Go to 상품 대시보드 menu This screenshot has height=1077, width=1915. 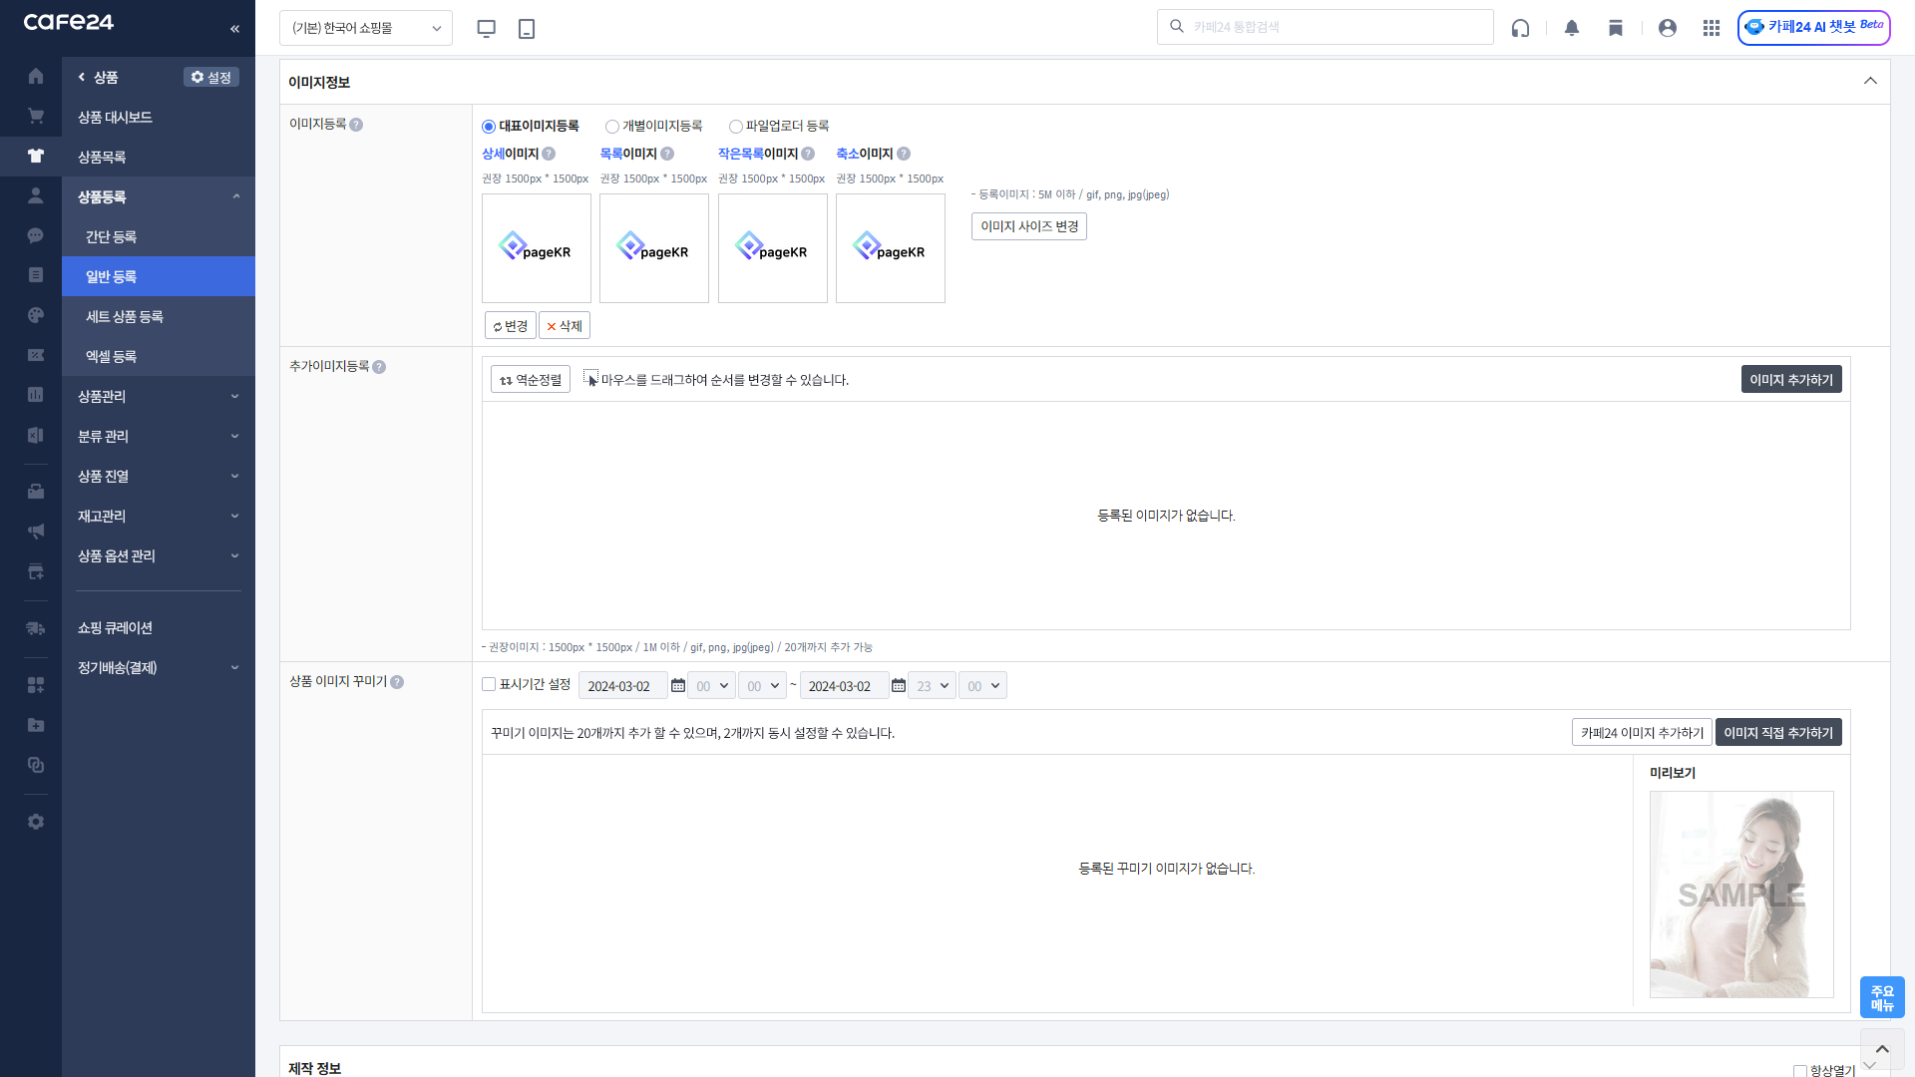[115, 117]
